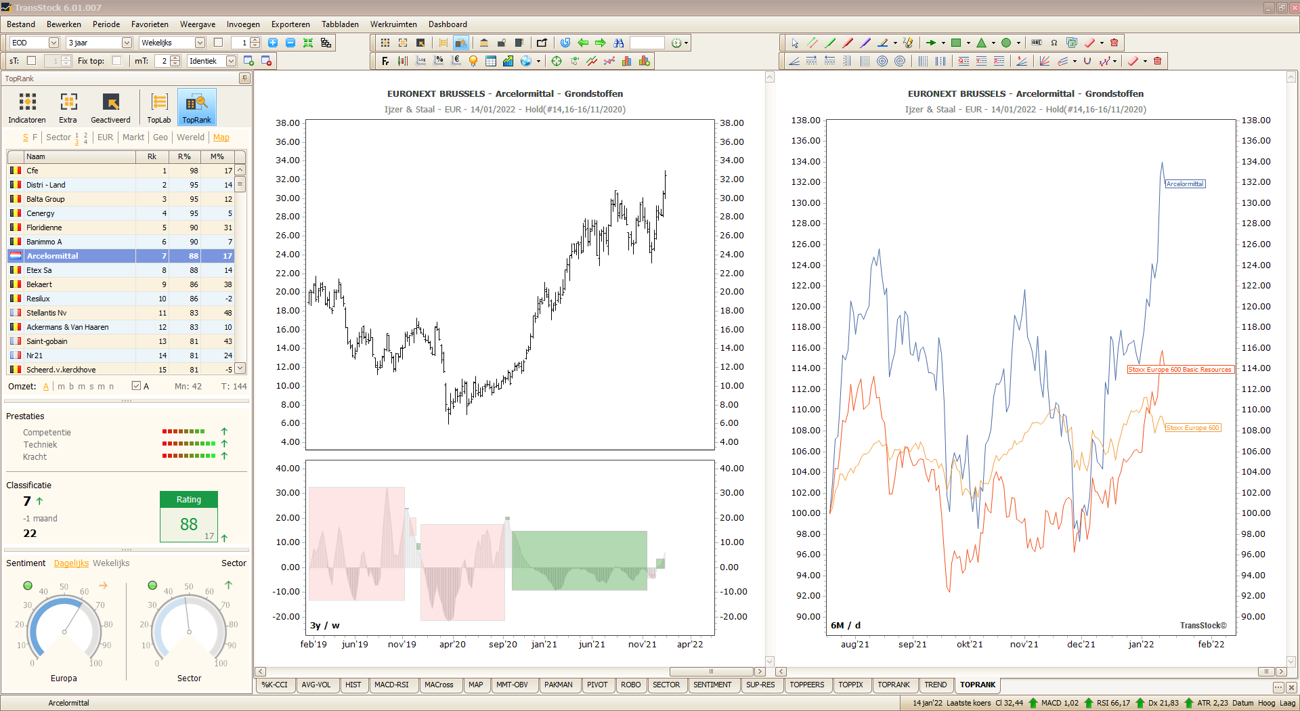The image size is (1300, 711).
Task: Click the green shrink-arrows fit icon
Action: click(308, 43)
